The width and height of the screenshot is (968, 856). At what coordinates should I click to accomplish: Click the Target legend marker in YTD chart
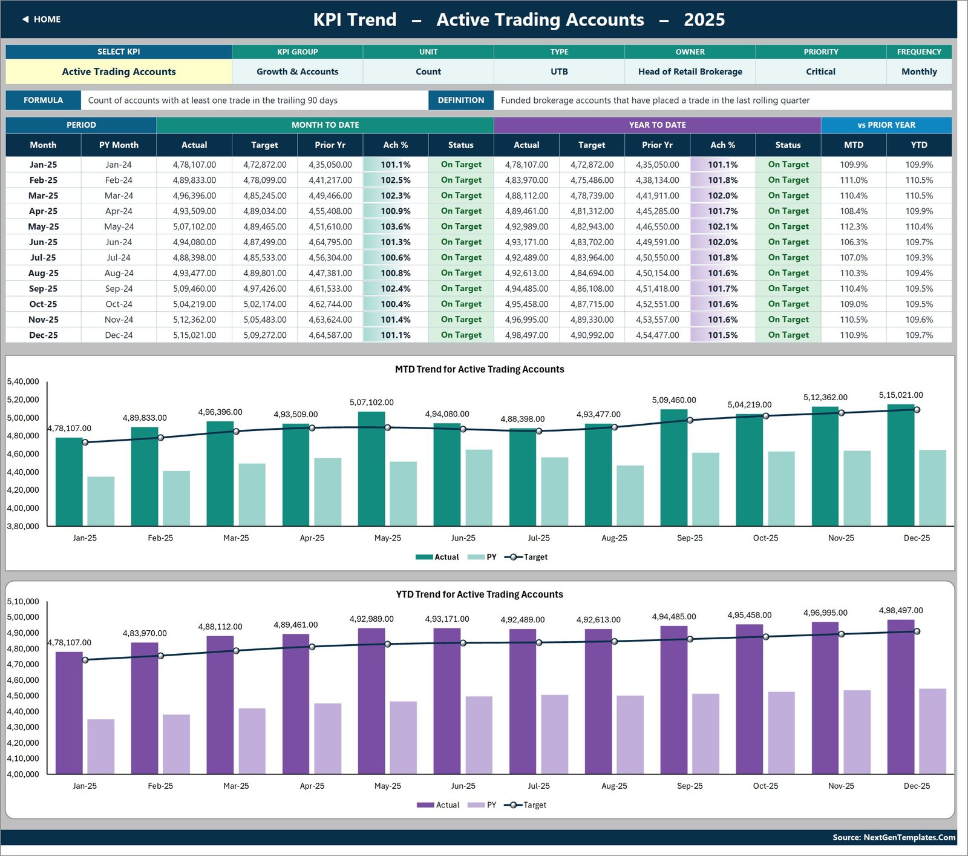(x=513, y=805)
